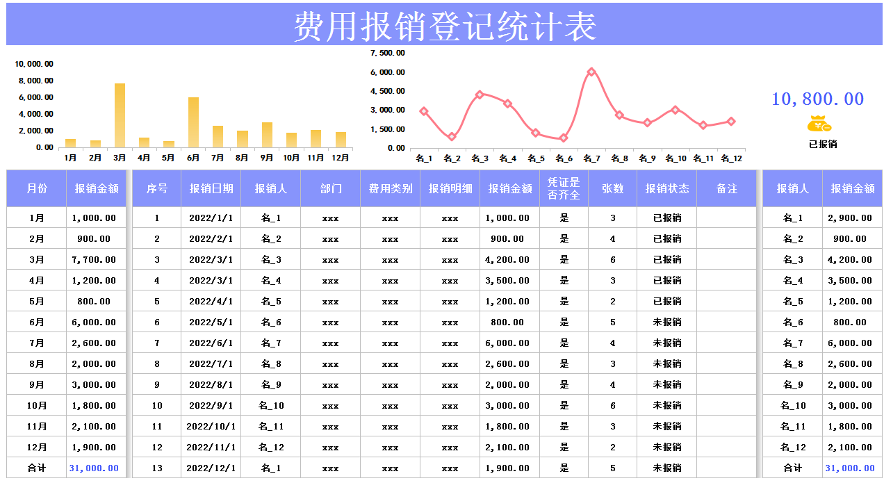Click the blue 合计 total 31,000.00 in left table
Viewport: 884px width, 483px height.
coord(94,468)
